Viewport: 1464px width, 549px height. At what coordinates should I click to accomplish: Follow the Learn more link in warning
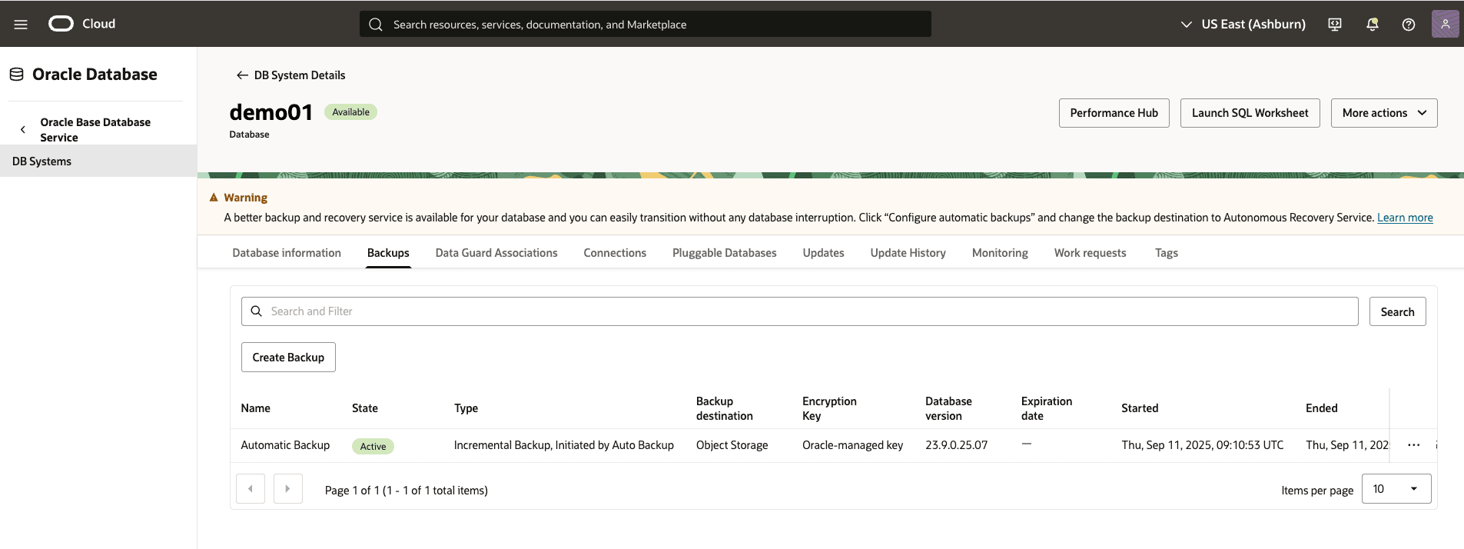1404,218
